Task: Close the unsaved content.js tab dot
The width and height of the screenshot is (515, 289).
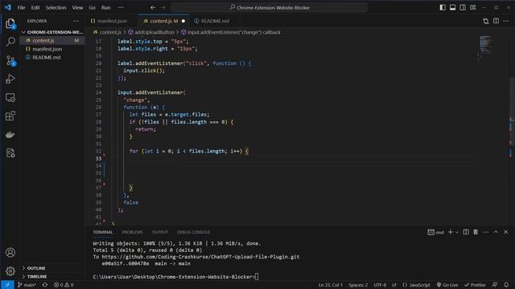Action: tap(183, 21)
